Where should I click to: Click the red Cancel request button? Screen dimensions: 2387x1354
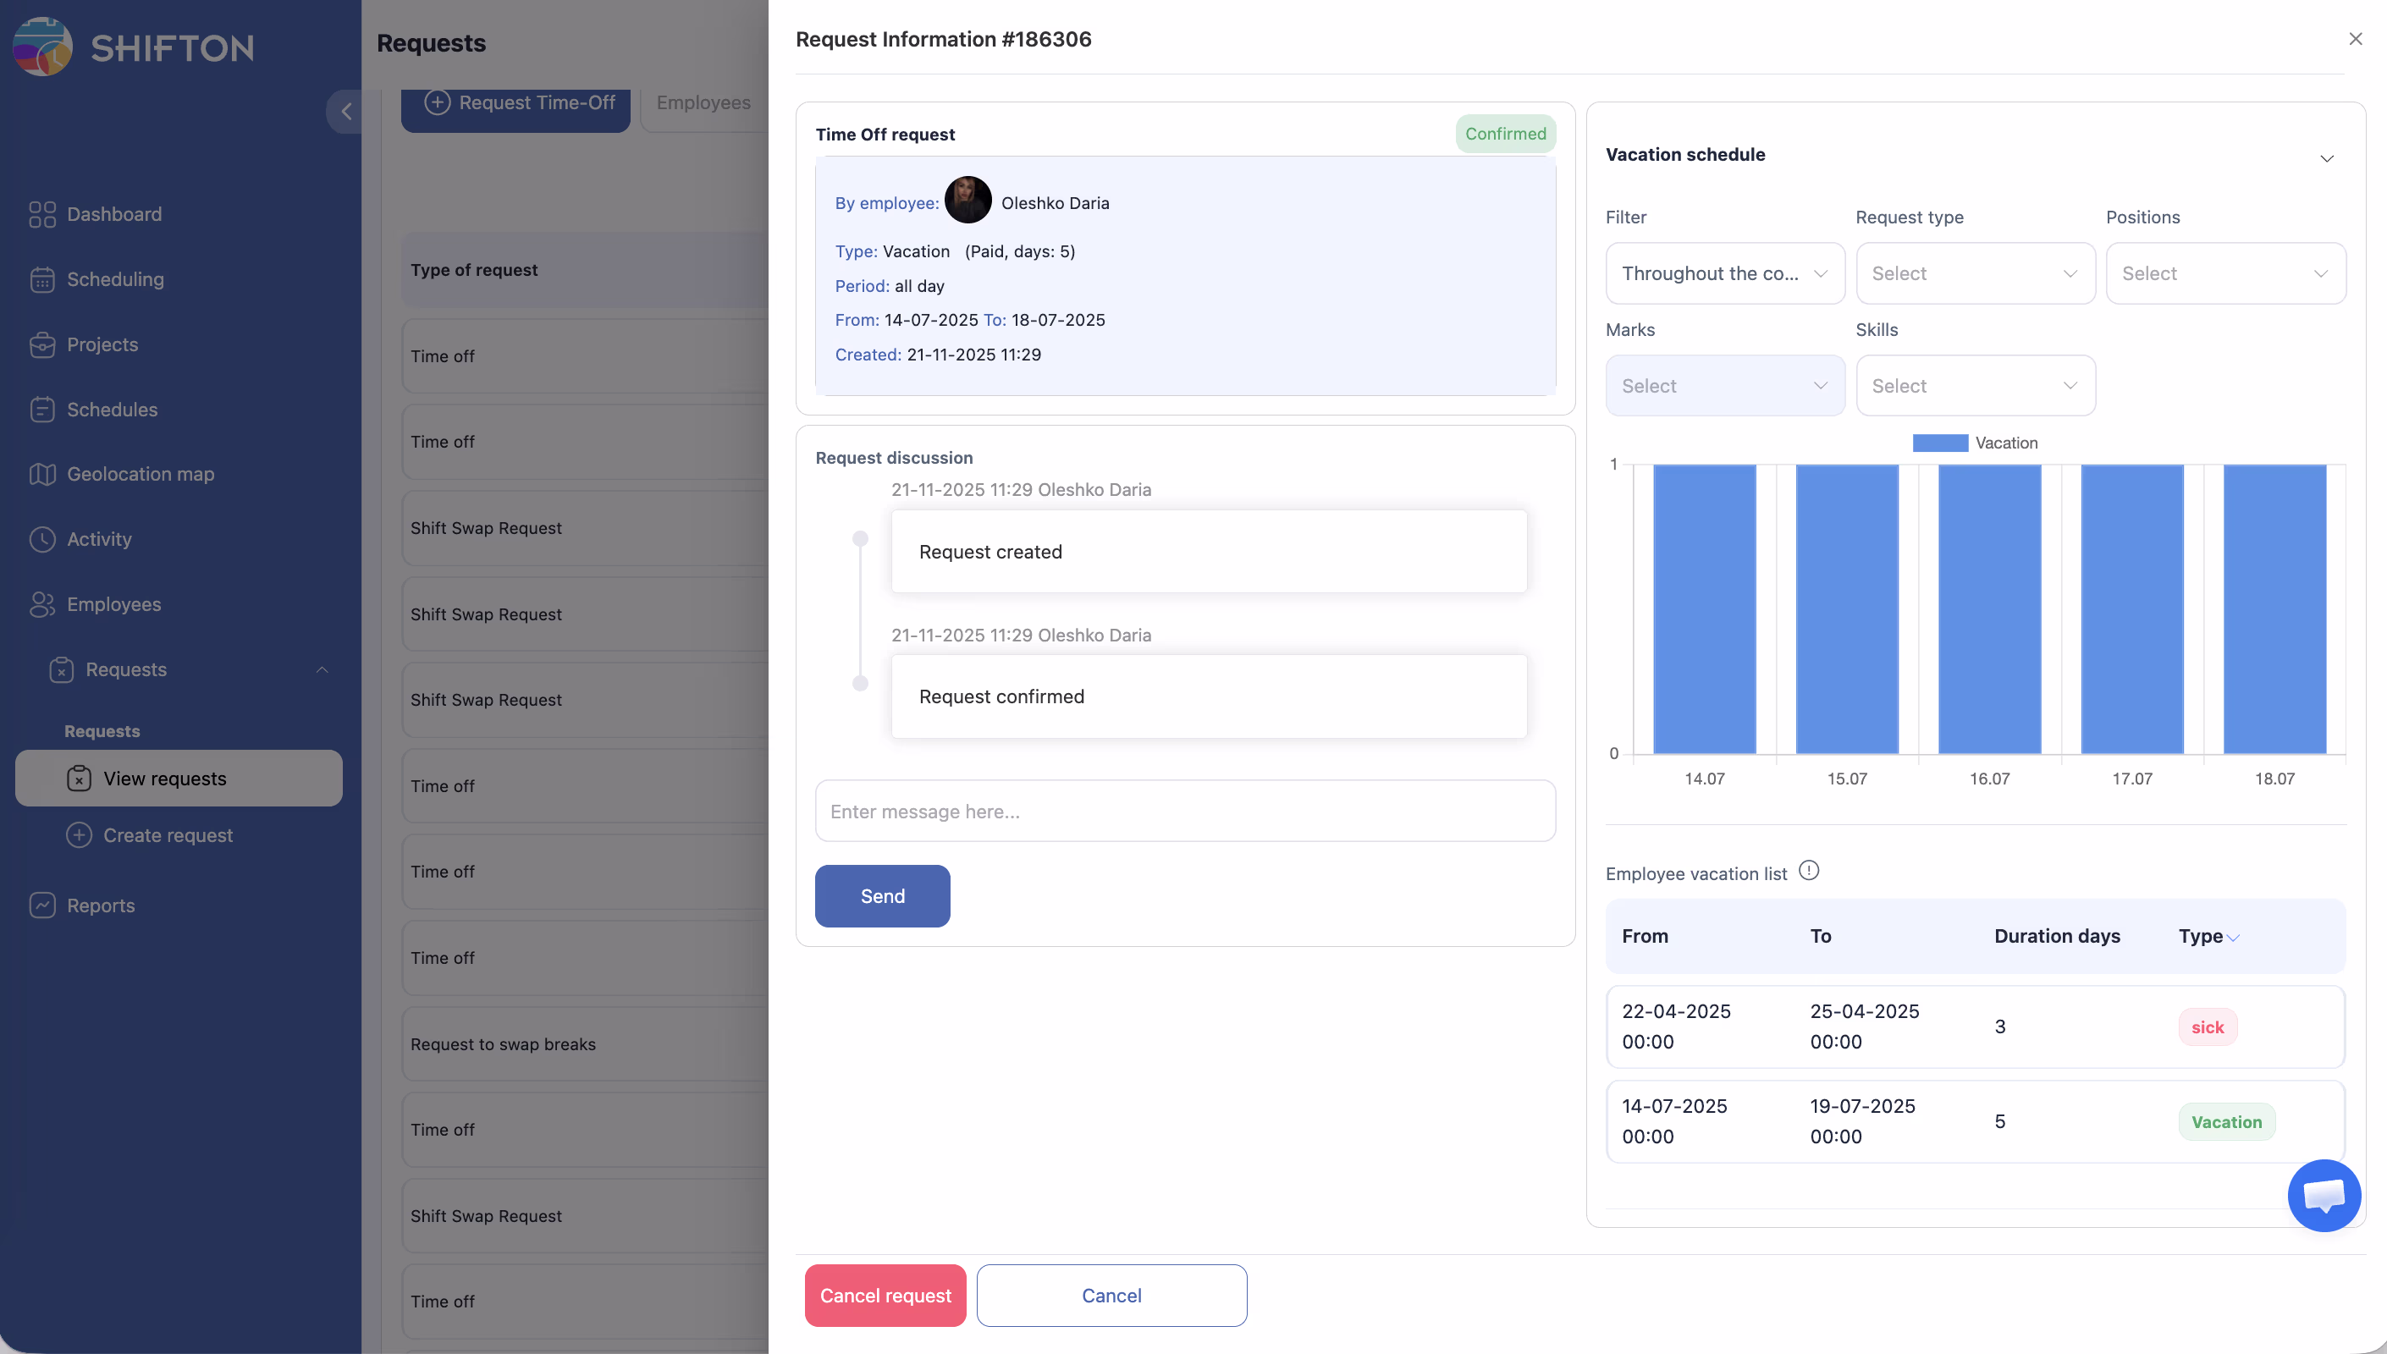pos(885,1296)
